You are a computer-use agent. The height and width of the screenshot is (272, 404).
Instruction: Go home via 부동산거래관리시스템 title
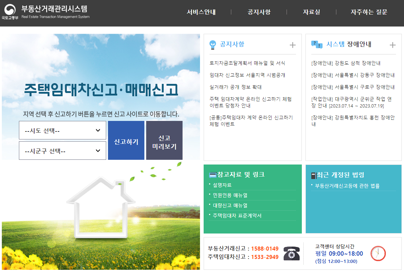(x=54, y=9)
